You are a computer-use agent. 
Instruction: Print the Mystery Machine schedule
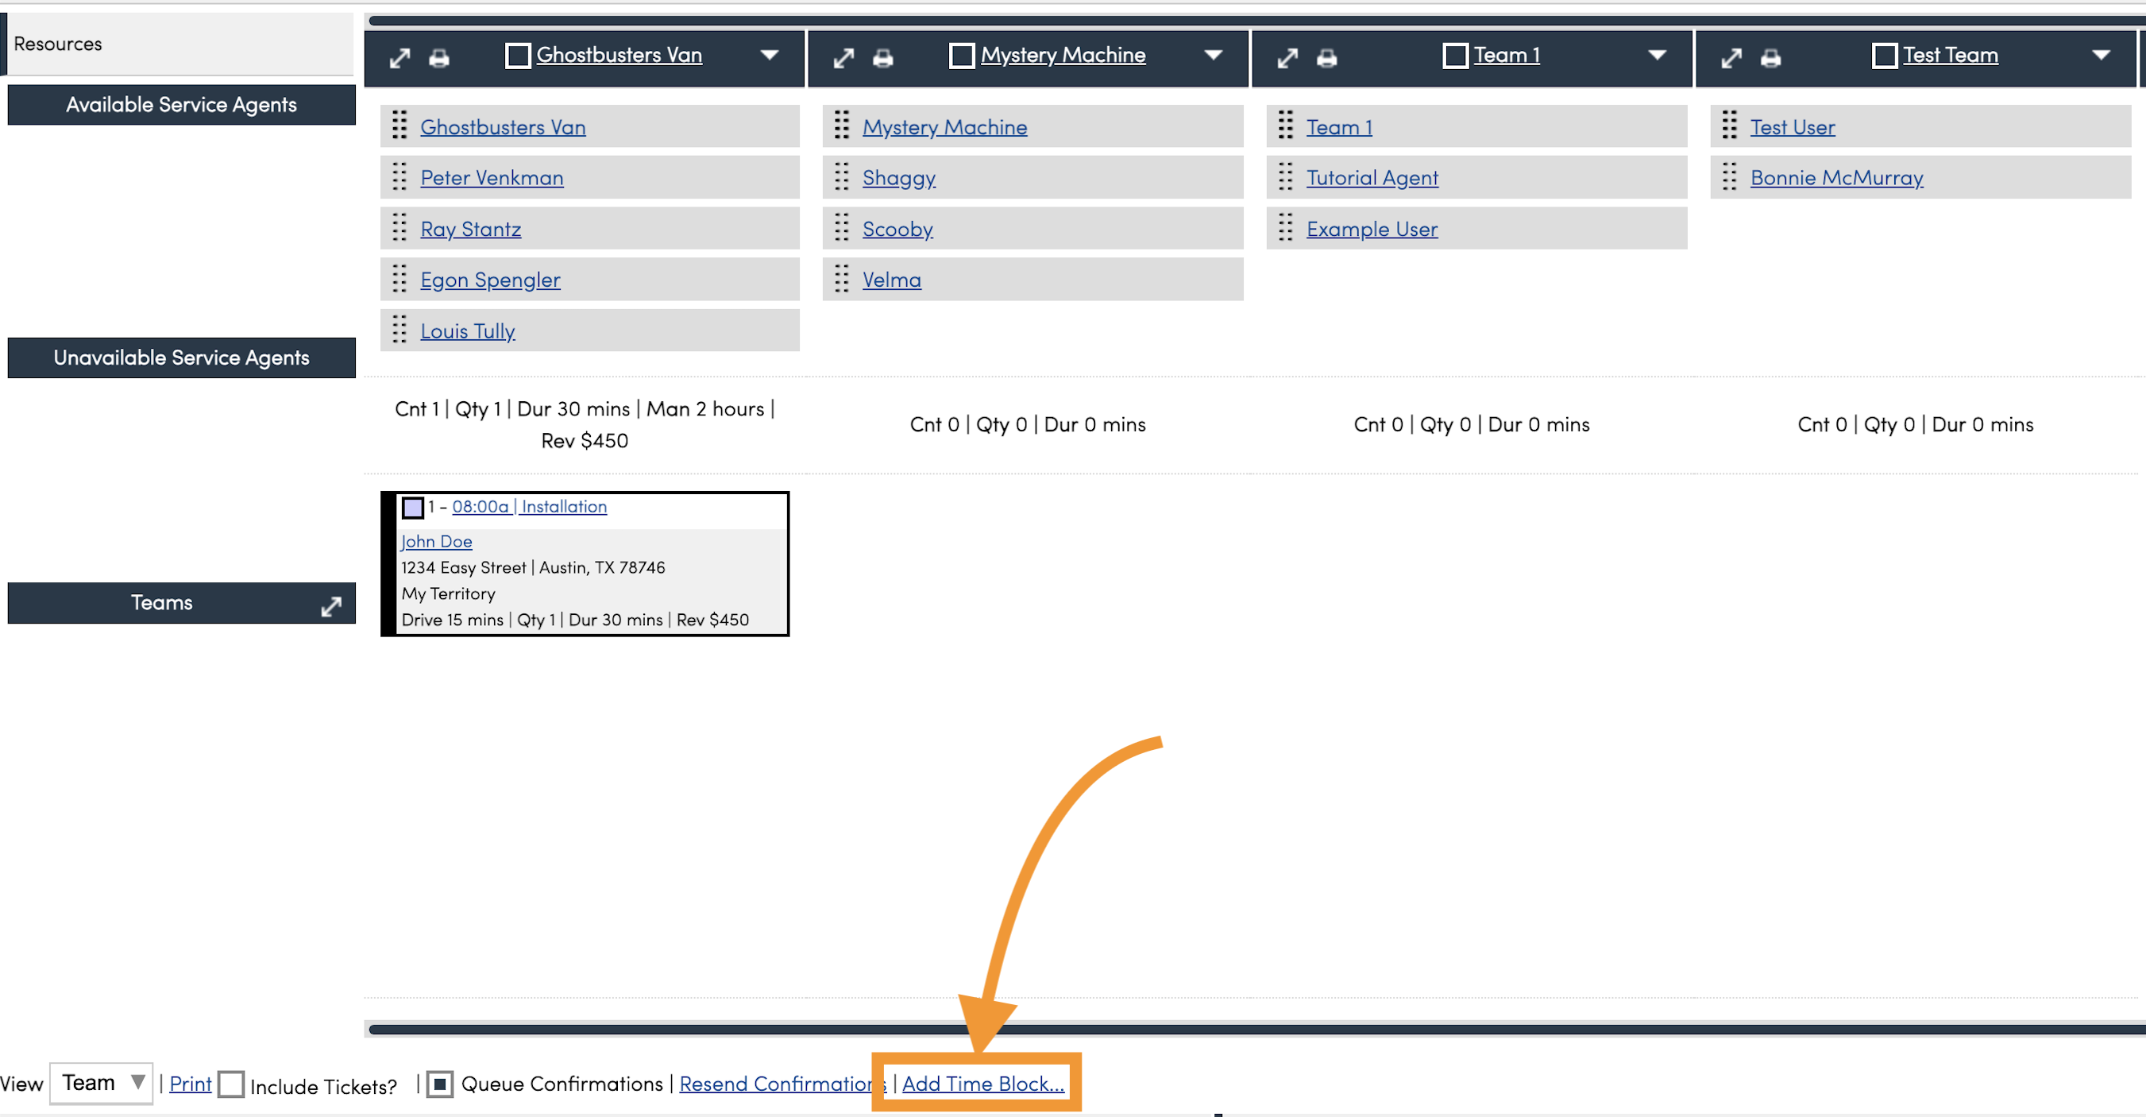click(883, 57)
